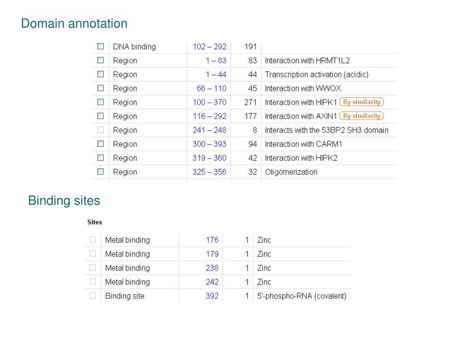Select text 'Transcription activation (acidic)'

pos(317,75)
